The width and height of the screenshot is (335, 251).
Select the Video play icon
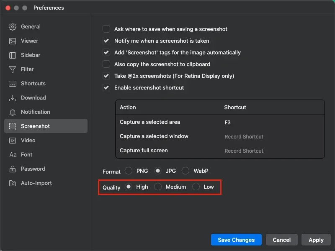[x=13, y=141]
